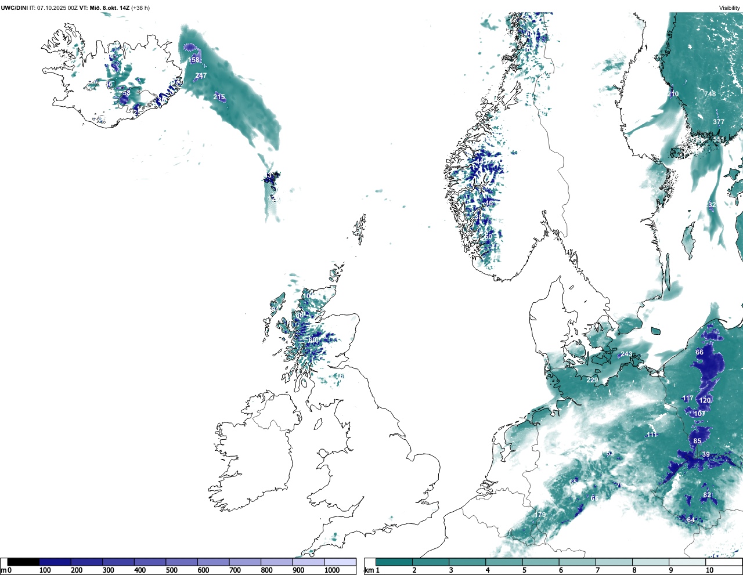Click the '66' value over Poland

click(699, 352)
